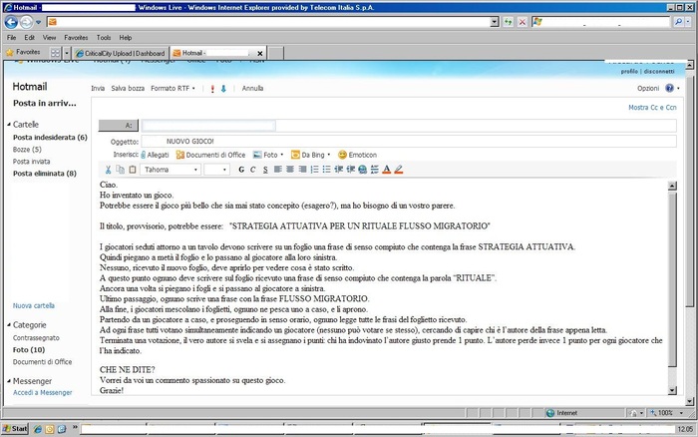Click the Paste clipboard icon
This screenshot has height=437, width=698.
[133, 170]
